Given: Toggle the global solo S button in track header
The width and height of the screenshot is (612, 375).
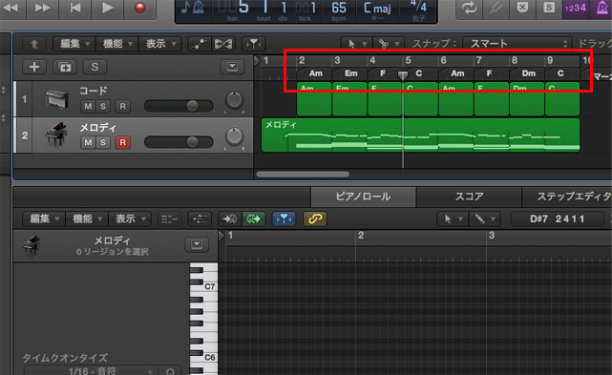Looking at the screenshot, I should (x=95, y=67).
